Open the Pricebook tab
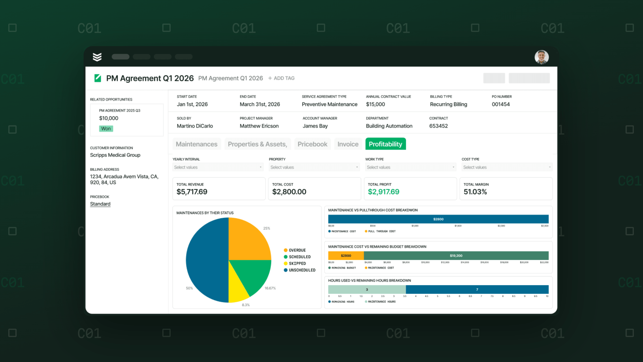Viewport: 643px width, 362px height. point(312,144)
